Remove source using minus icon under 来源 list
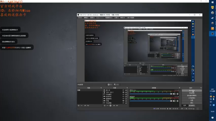The height and width of the screenshot is (121, 216). point(107,106)
